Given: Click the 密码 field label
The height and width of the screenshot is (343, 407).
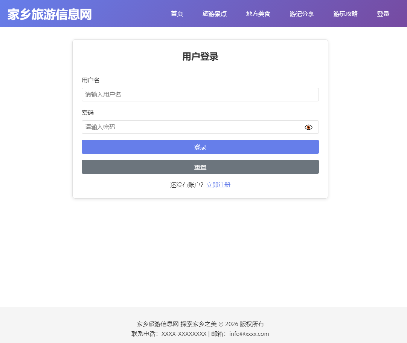Looking at the screenshot, I should point(88,113).
